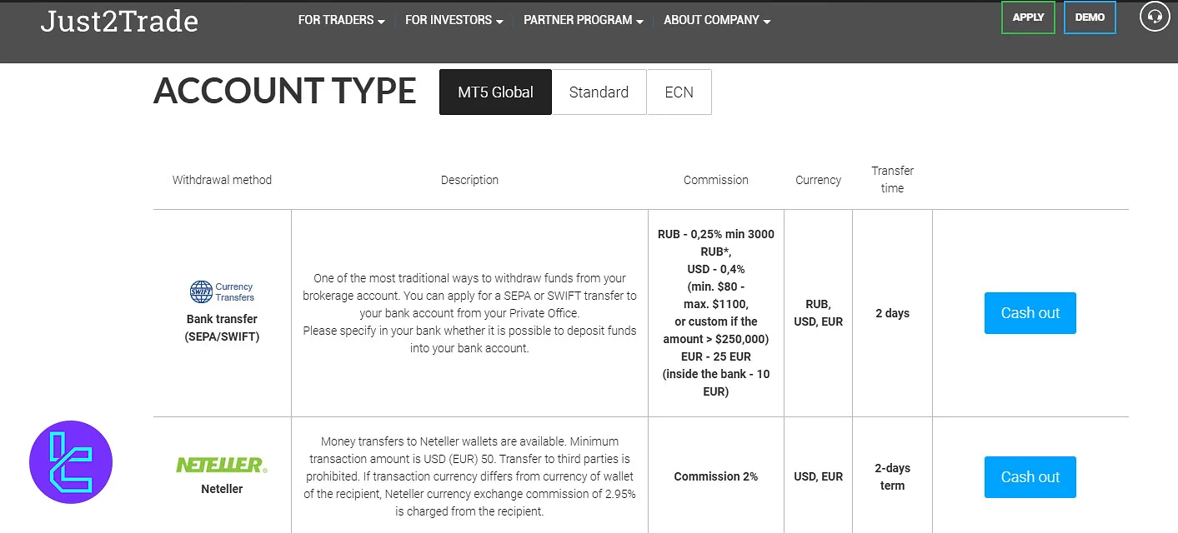Open the For Investors dropdown menu
Viewport: 1178px width, 533px height.
tap(454, 20)
